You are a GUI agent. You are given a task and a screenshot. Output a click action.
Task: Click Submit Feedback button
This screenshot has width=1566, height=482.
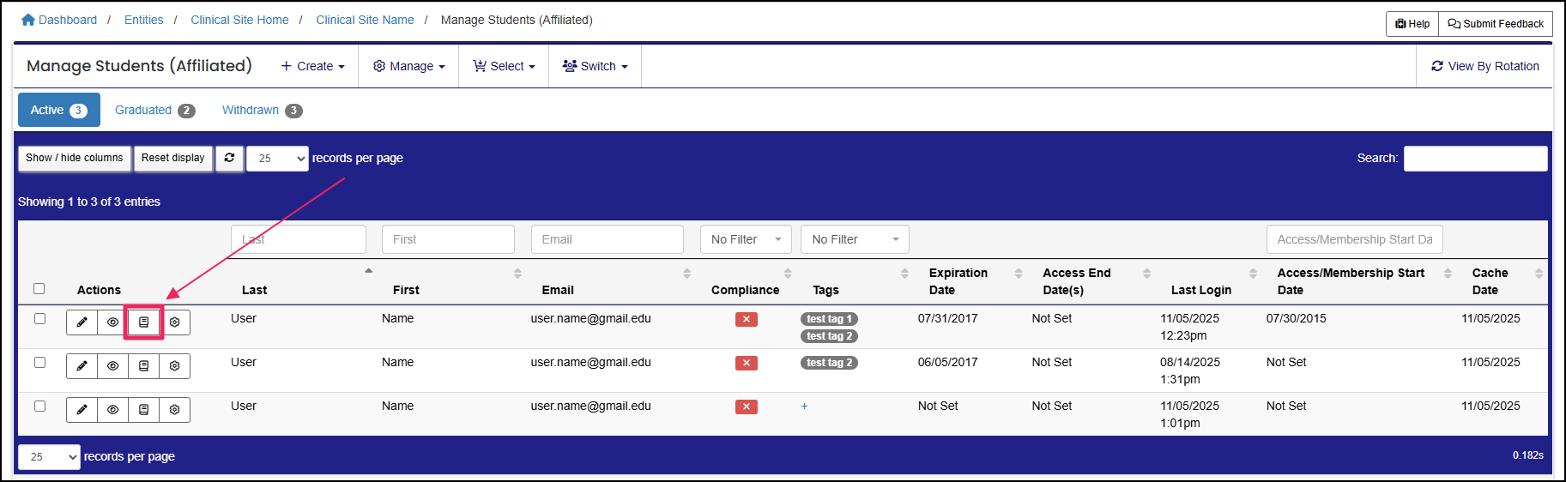(x=1496, y=24)
